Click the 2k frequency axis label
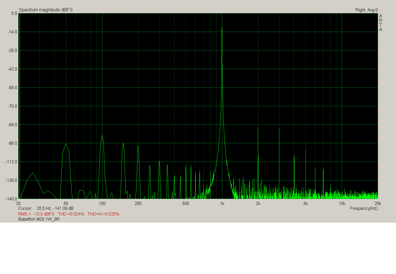The image size is (396, 274). point(258,204)
